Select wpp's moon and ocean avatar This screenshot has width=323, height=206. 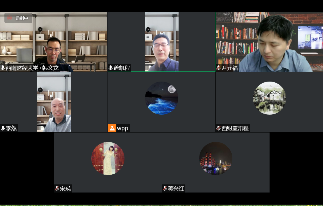(162, 98)
